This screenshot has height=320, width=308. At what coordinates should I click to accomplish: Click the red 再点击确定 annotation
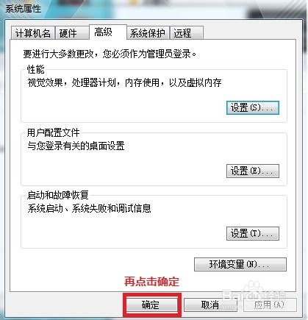(x=151, y=282)
